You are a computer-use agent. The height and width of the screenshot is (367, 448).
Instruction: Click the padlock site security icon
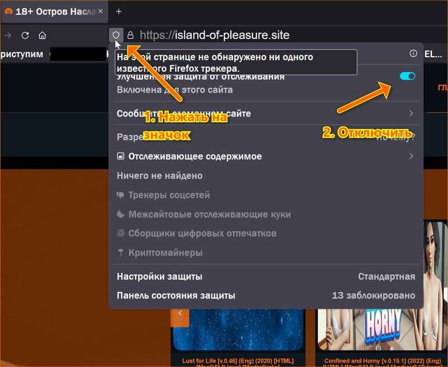click(x=130, y=35)
